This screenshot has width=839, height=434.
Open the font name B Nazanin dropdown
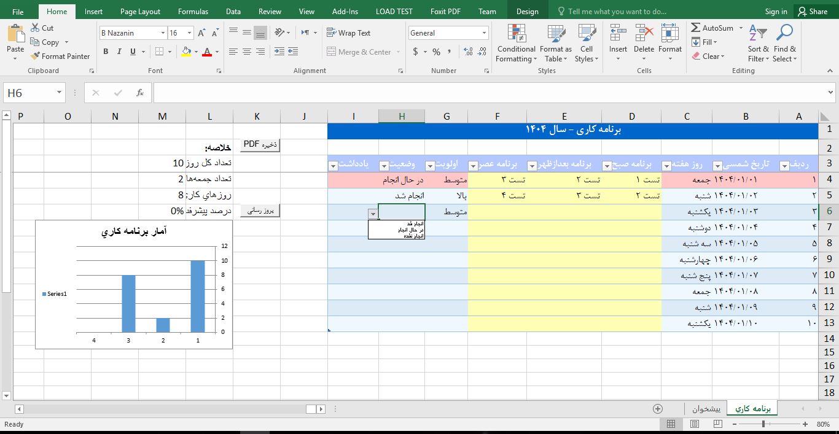tap(163, 33)
